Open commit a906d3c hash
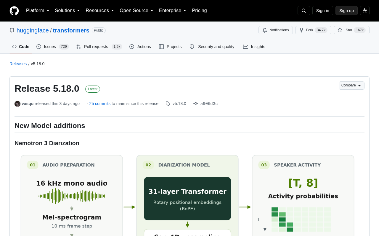Screen dimensions: 379x236 pos(209,104)
